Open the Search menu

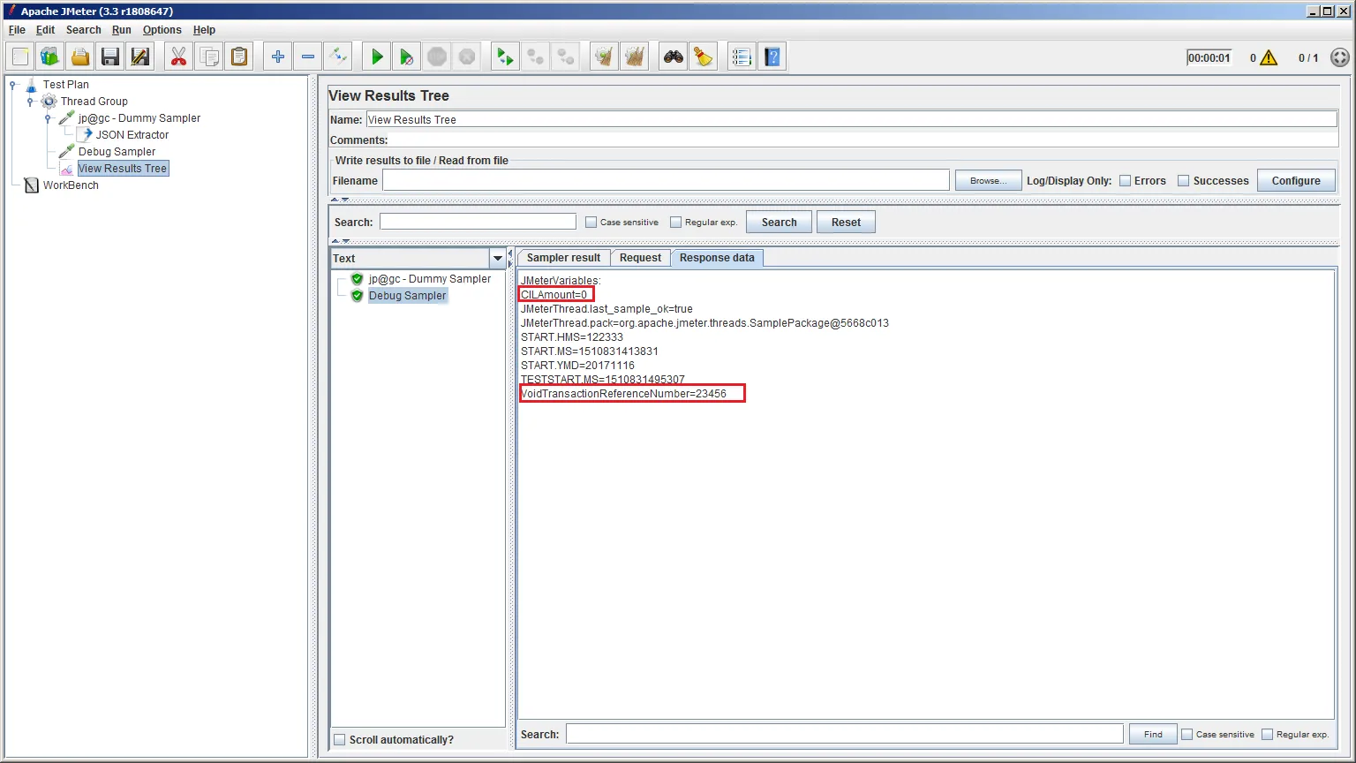(x=83, y=30)
